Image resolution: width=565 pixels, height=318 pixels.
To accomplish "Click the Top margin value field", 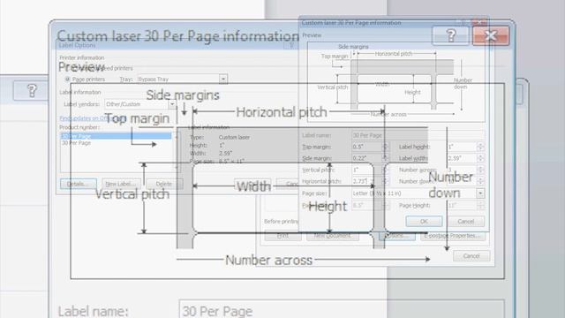I will point(367,147).
